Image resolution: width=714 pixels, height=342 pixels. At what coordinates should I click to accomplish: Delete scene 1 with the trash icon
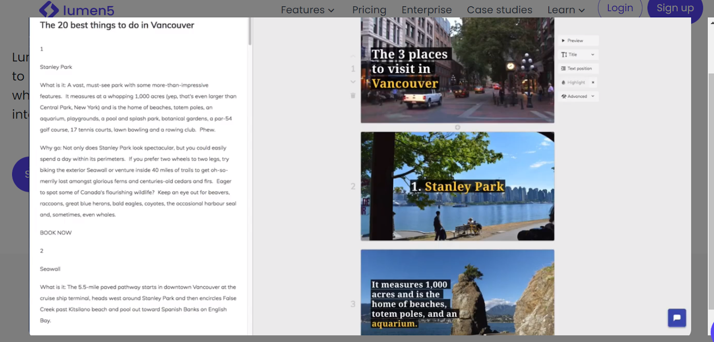(353, 96)
